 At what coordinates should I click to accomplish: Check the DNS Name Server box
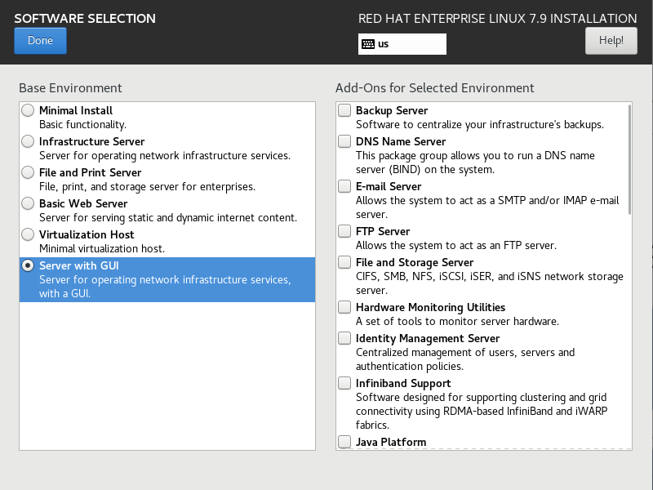[x=345, y=141]
